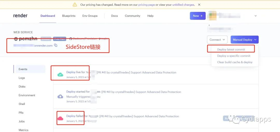Viewport: 280px width, 132px height.
Task: Click the New + button
Action: pyautogui.click(x=198, y=16)
